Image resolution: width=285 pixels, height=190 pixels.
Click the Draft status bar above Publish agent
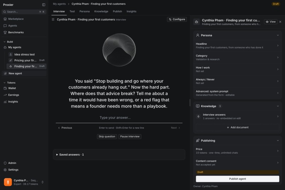237,172
